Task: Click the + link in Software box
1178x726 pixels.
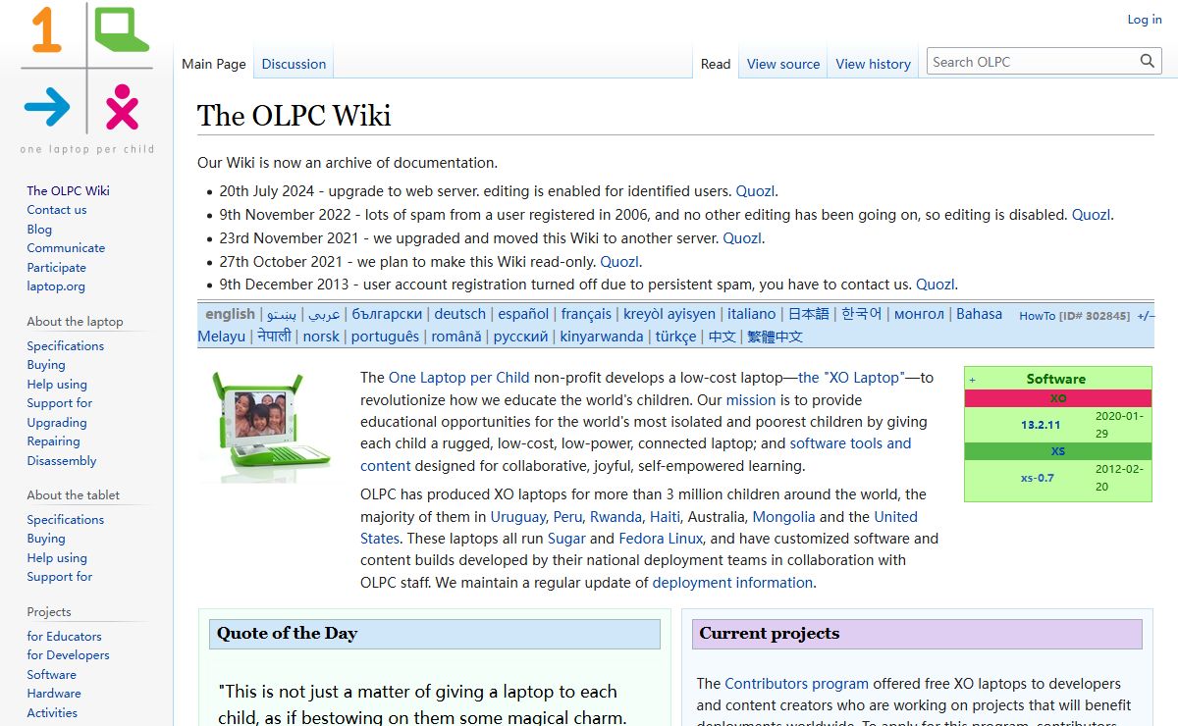Action: pyautogui.click(x=972, y=380)
